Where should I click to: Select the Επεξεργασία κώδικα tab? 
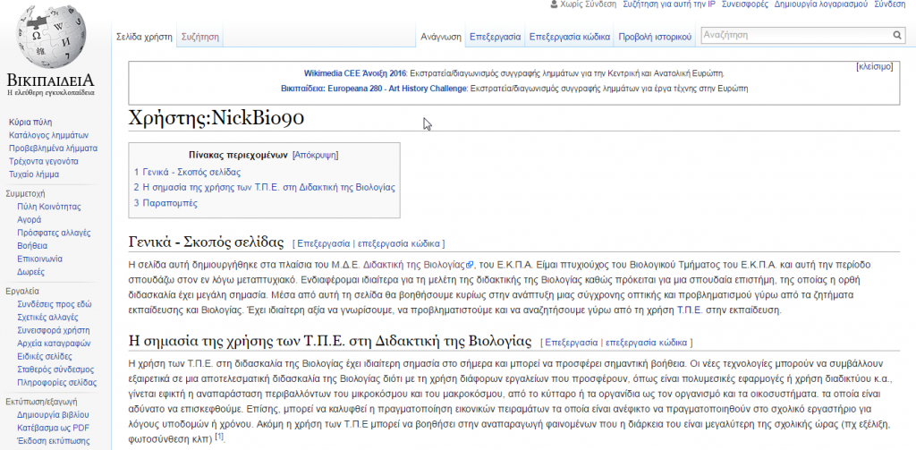tap(569, 38)
